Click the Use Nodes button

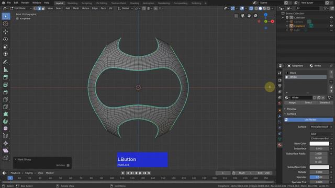click(309, 120)
